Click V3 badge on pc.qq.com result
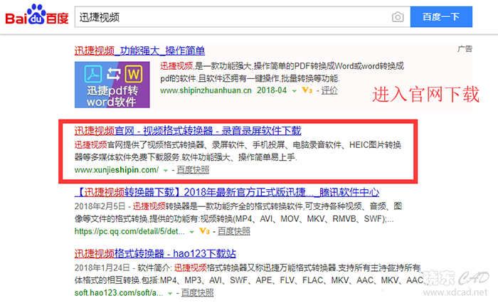This screenshot has height=303, width=498. coord(205,231)
